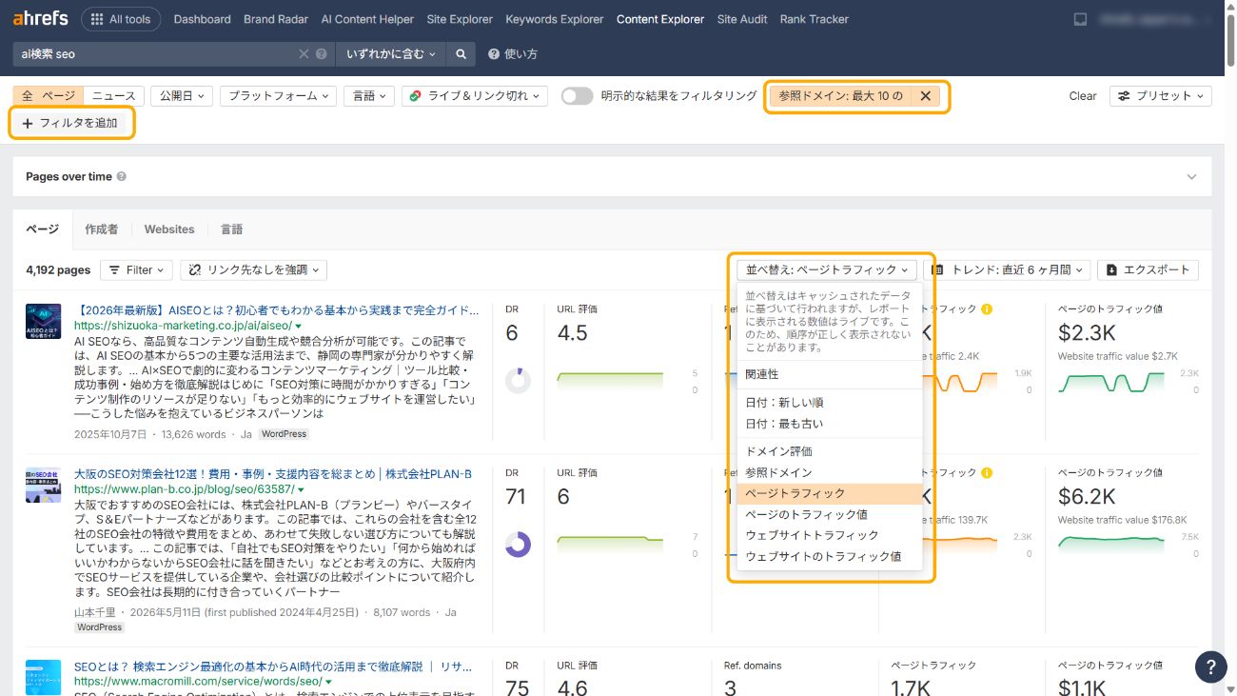Open the macromill.com URL link

point(198,682)
